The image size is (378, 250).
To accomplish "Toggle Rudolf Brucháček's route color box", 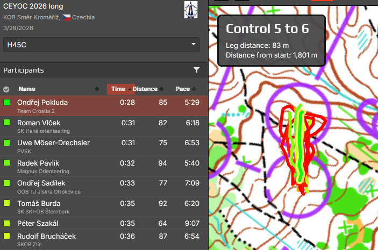I will point(7,236).
